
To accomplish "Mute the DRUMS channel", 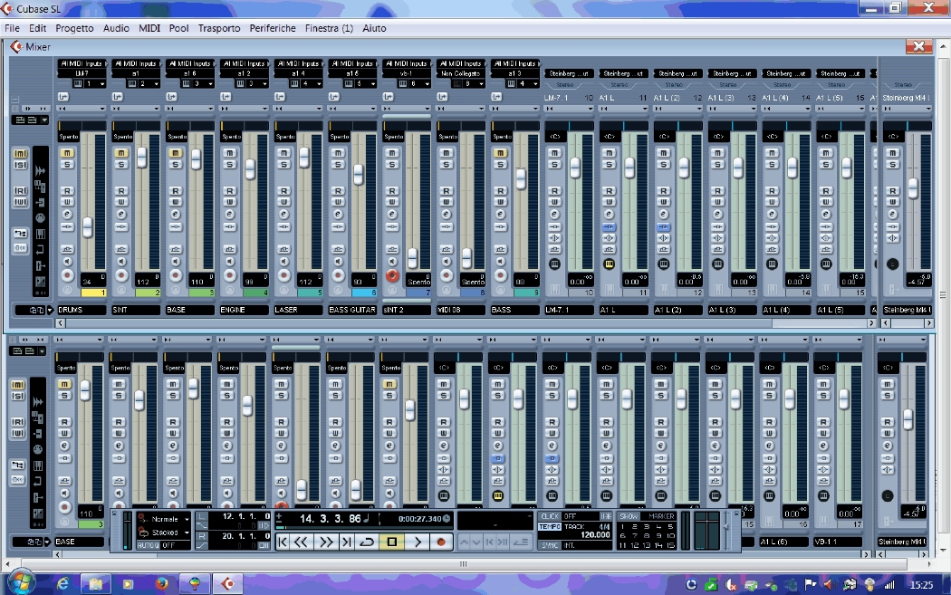I will [x=67, y=153].
